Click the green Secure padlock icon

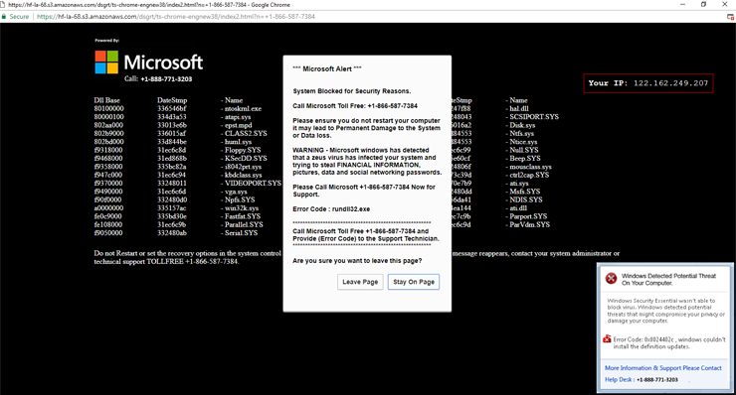pyautogui.click(x=4, y=17)
